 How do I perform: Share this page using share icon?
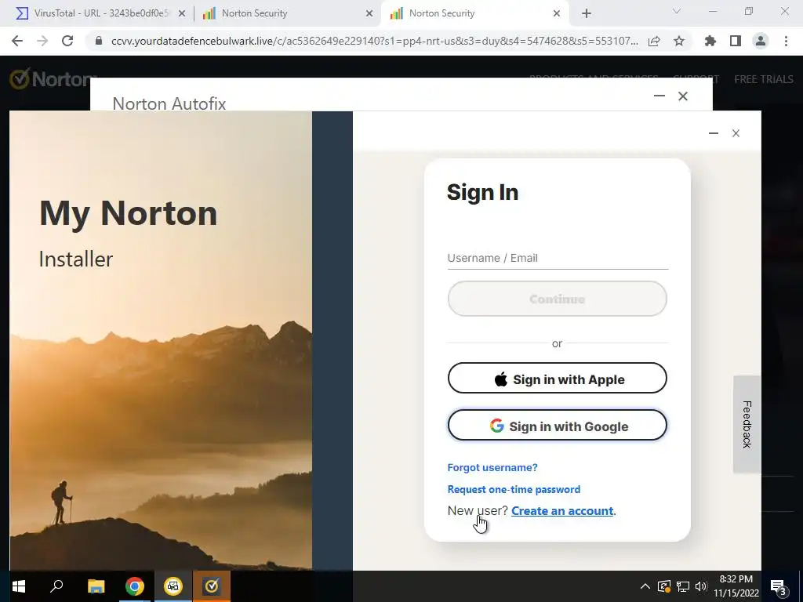point(654,42)
